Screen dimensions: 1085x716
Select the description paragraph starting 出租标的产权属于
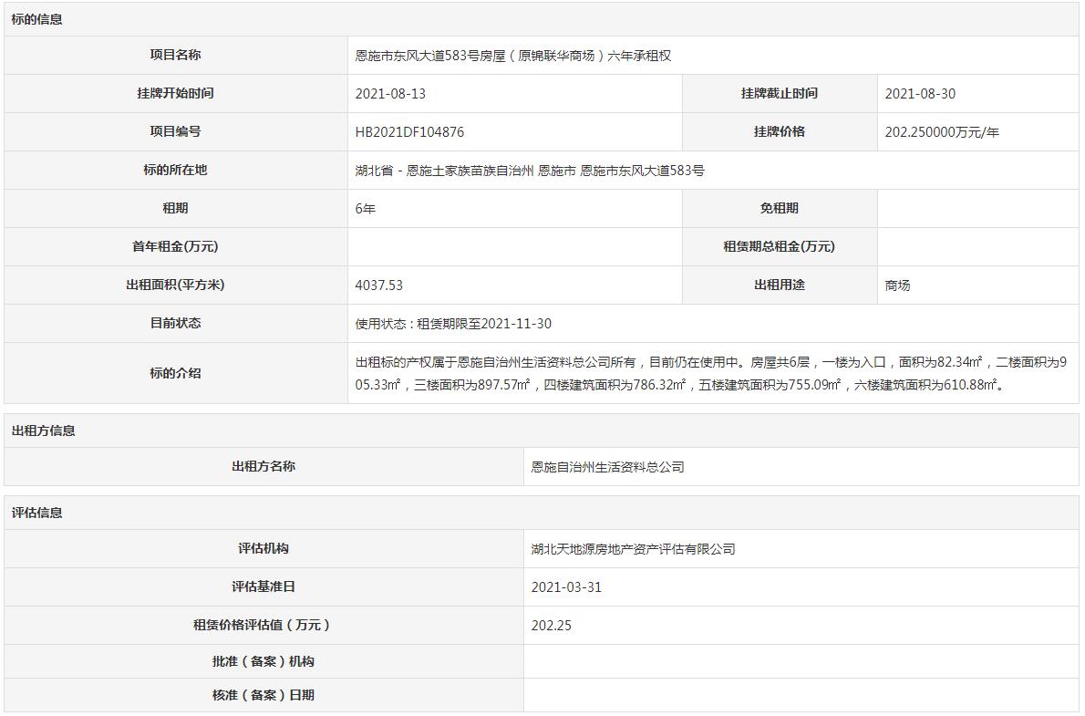click(x=711, y=373)
